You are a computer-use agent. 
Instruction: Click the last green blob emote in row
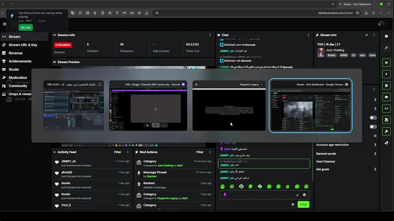(x=306, y=186)
